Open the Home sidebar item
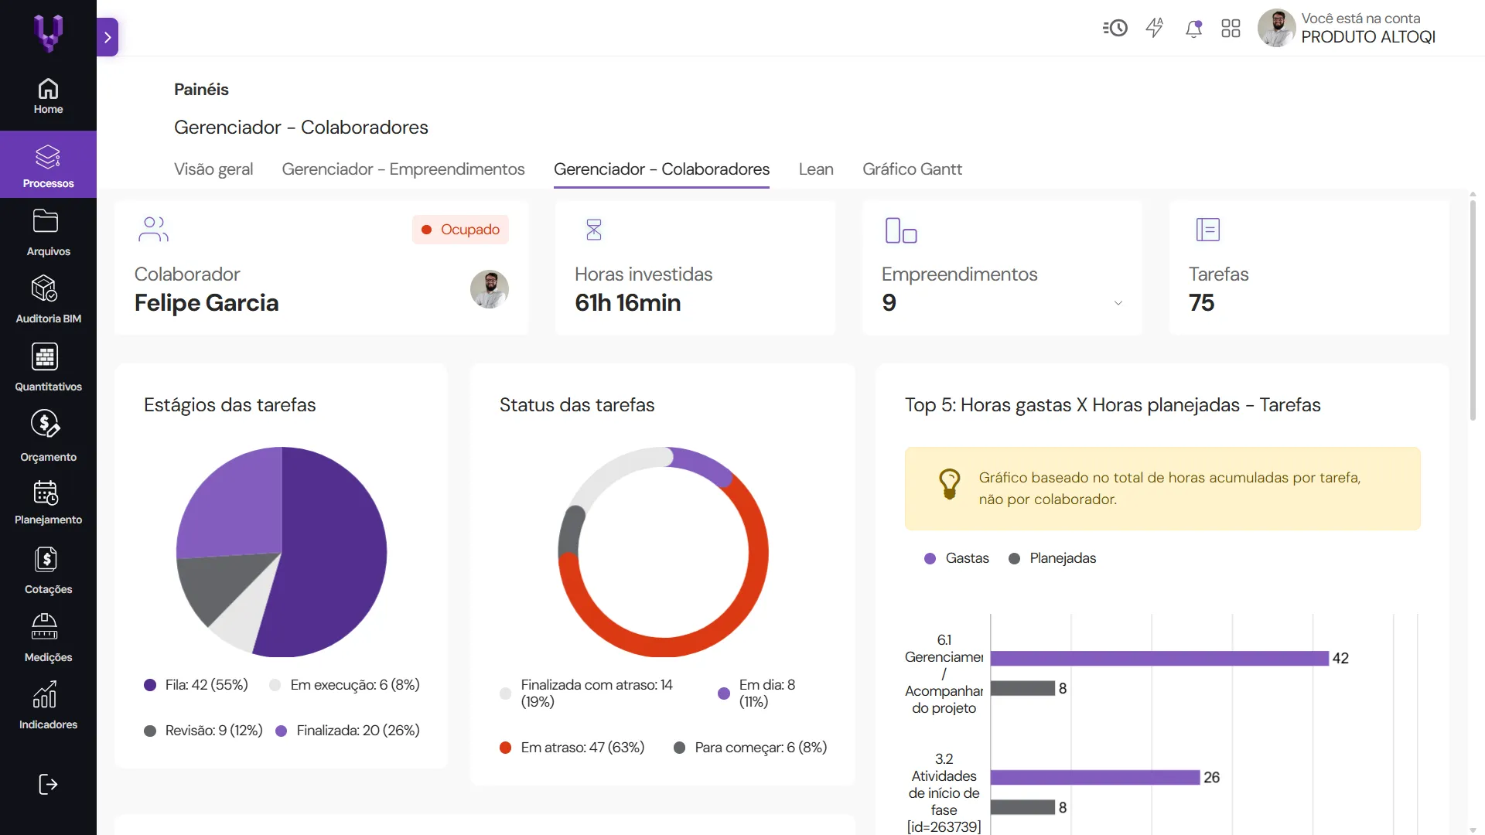Image resolution: width=1485 pixels, height=835 pixels. pyautogui.click(x=48, y=97)
